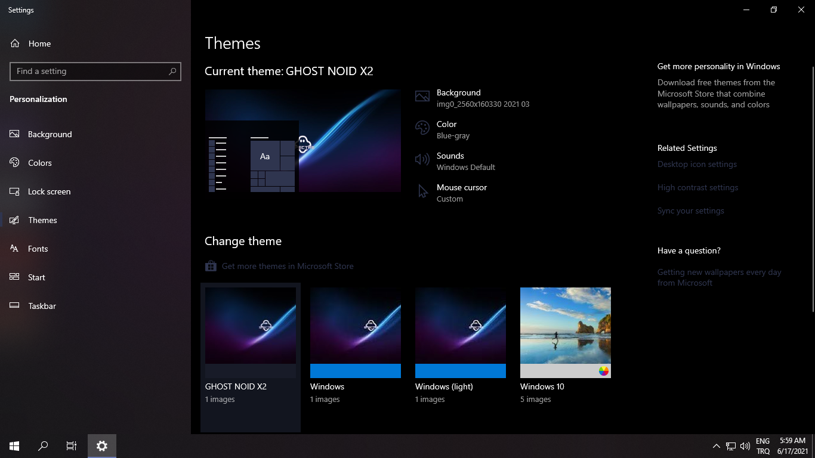Open taskbar search
The height and width of the screenshot is (458, 815).
coord(43,446)
